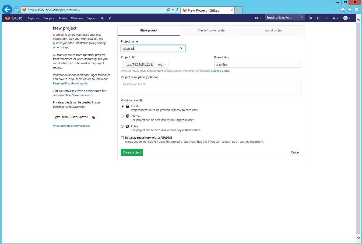Switch to the Blank project tab
Screen dimensions: 362x244
[x=149, y=30]
